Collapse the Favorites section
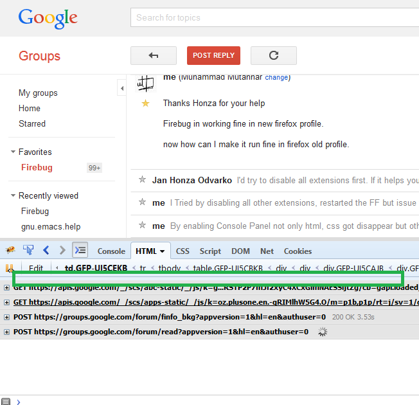 click(x=13, y=152)
